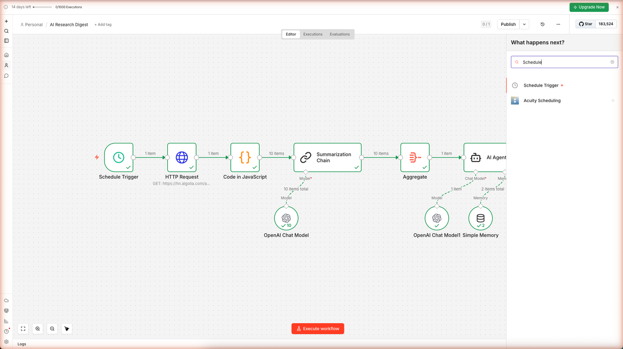Open the three-dot workflow options menu
Image resolution: width=623 pixels, height=349 pixels.
[558, 24]
